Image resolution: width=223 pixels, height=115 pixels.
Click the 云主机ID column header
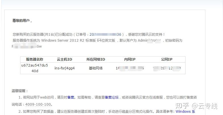tap(64, 59)
